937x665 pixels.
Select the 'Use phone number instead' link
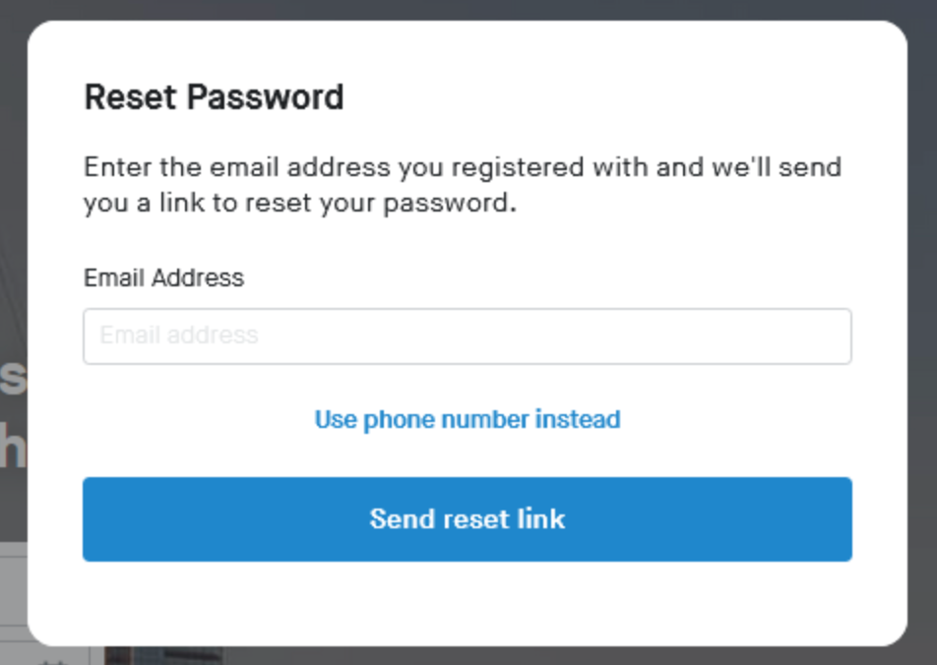[467, 420]
